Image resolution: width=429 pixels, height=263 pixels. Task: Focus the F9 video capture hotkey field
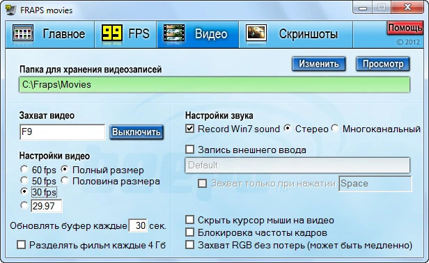coord(63,132)
